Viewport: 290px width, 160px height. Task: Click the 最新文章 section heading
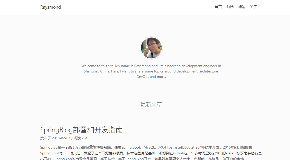click(x=151, y=105)
